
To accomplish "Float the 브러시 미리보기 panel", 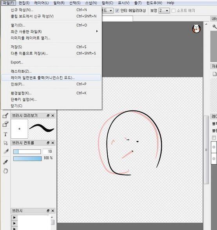I will [x=48, y=116].
